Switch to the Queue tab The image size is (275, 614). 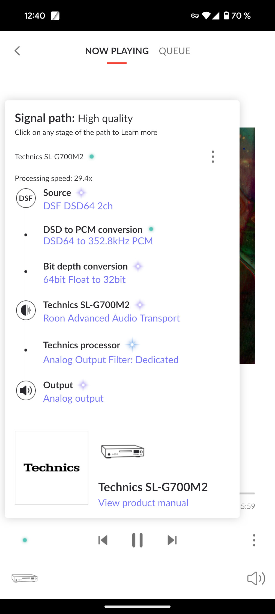174,51
